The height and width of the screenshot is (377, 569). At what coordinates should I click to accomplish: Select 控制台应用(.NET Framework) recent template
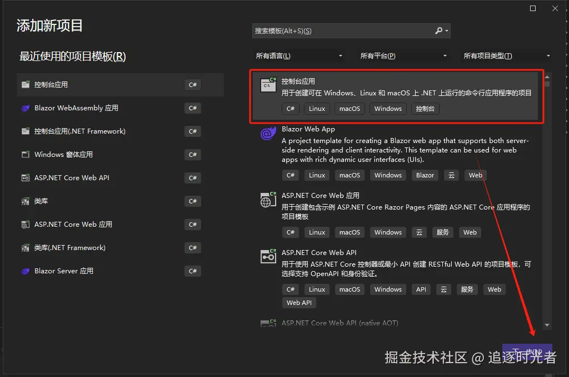(120, 131)
